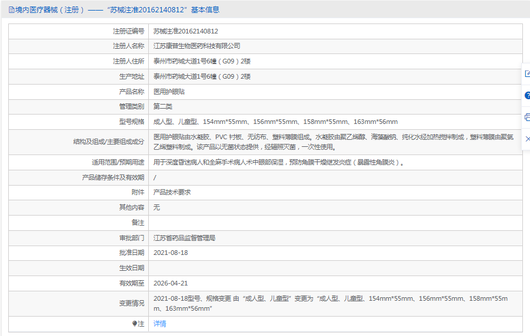
Task: Click registrant name 江苏康普生物医药科技有限公司
Action: click(196, 46)
